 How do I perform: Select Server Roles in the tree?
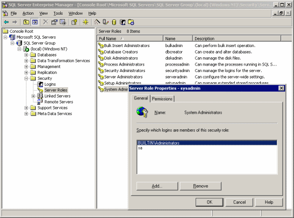56,90
